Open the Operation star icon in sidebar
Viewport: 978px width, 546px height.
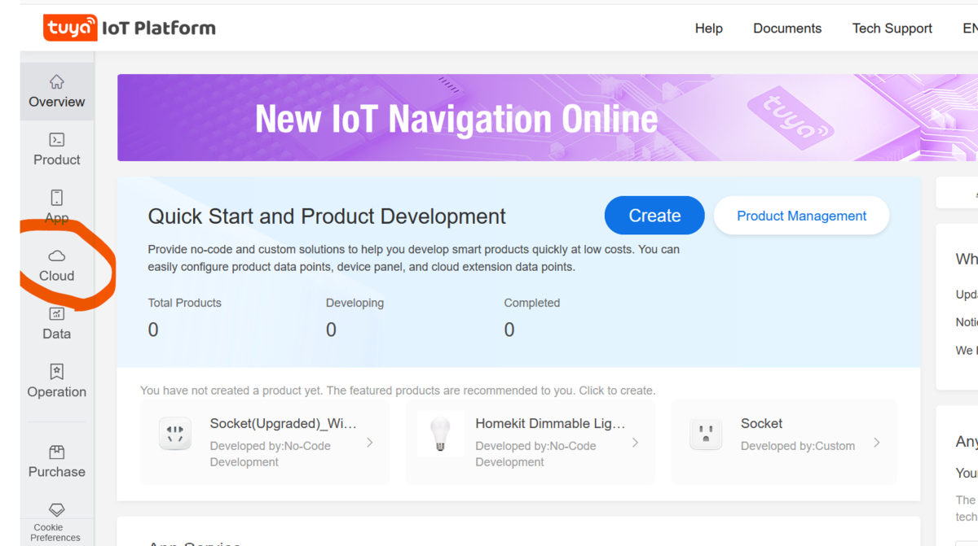(56, 372)
